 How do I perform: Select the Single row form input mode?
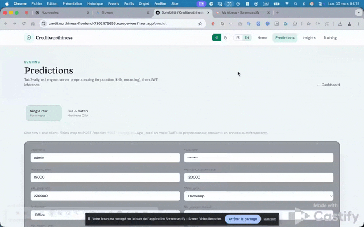point(43,113)
